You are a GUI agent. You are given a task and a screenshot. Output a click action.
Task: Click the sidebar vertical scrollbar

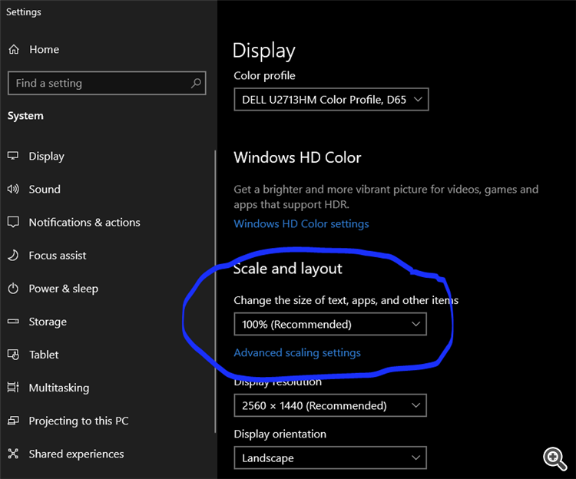(x=215, y=292)
